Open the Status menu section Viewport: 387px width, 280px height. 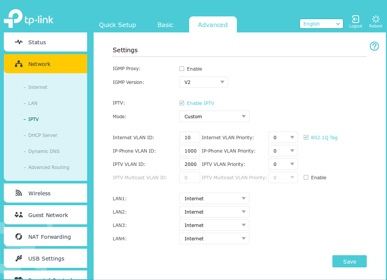(x=45, y=42)
